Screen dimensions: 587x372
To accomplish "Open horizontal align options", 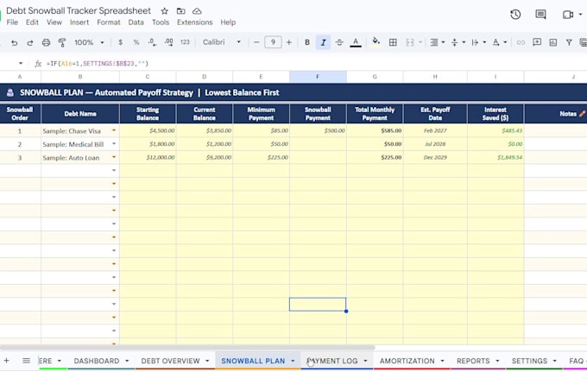I will [437, 42].
